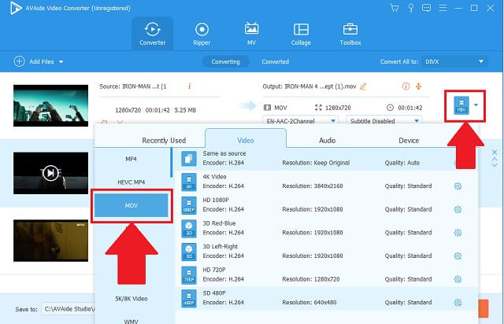The height and width of the screenshot is (324, 504).
Task: Select the Video format tab
Action: 246,139
